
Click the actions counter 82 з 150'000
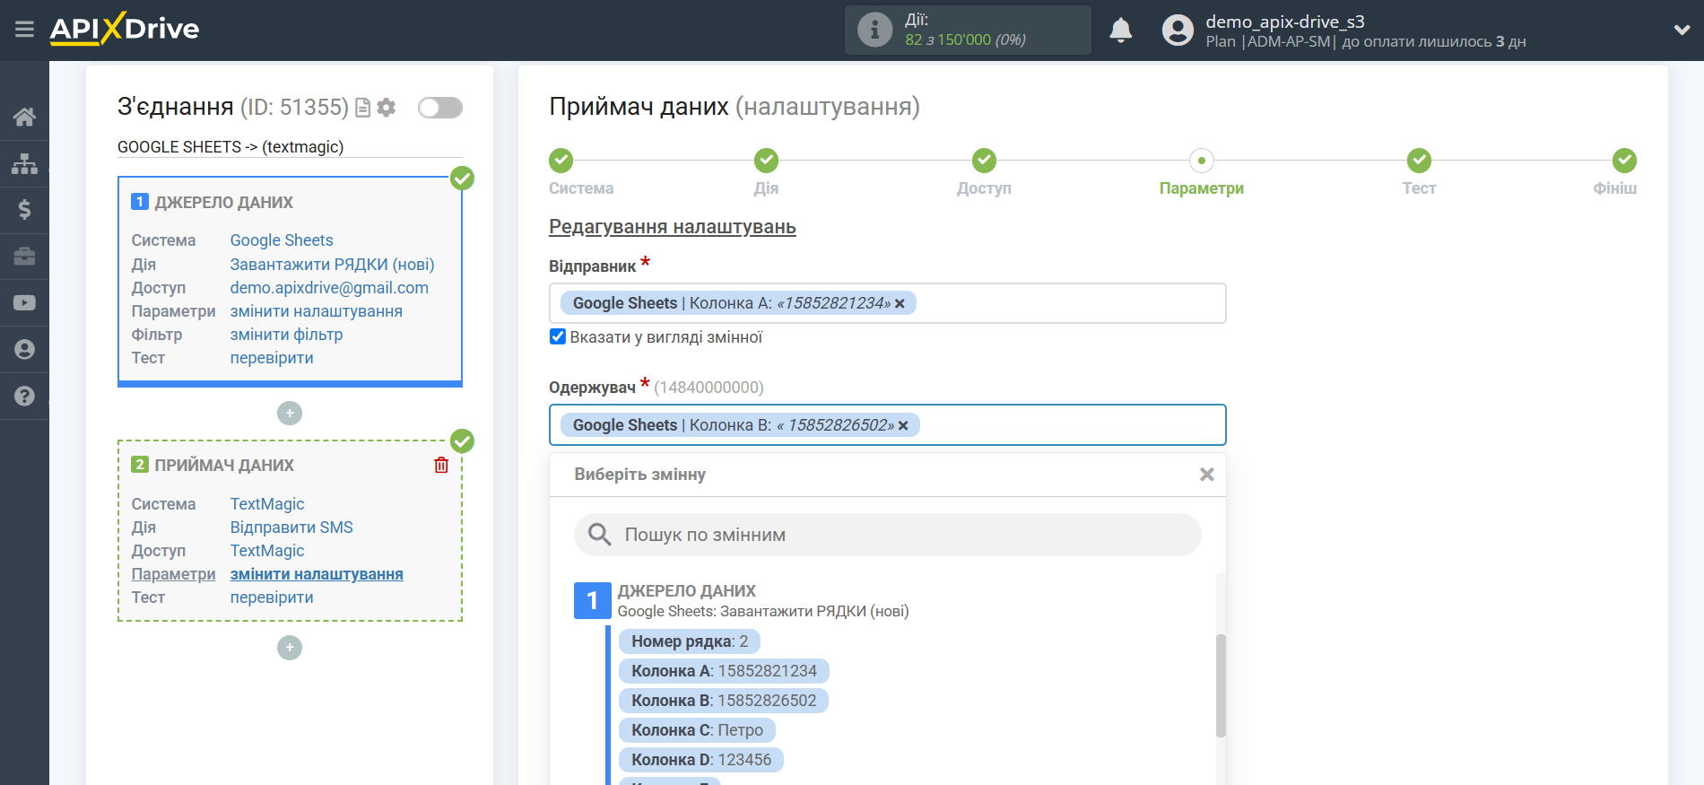[x=965, y=39]
